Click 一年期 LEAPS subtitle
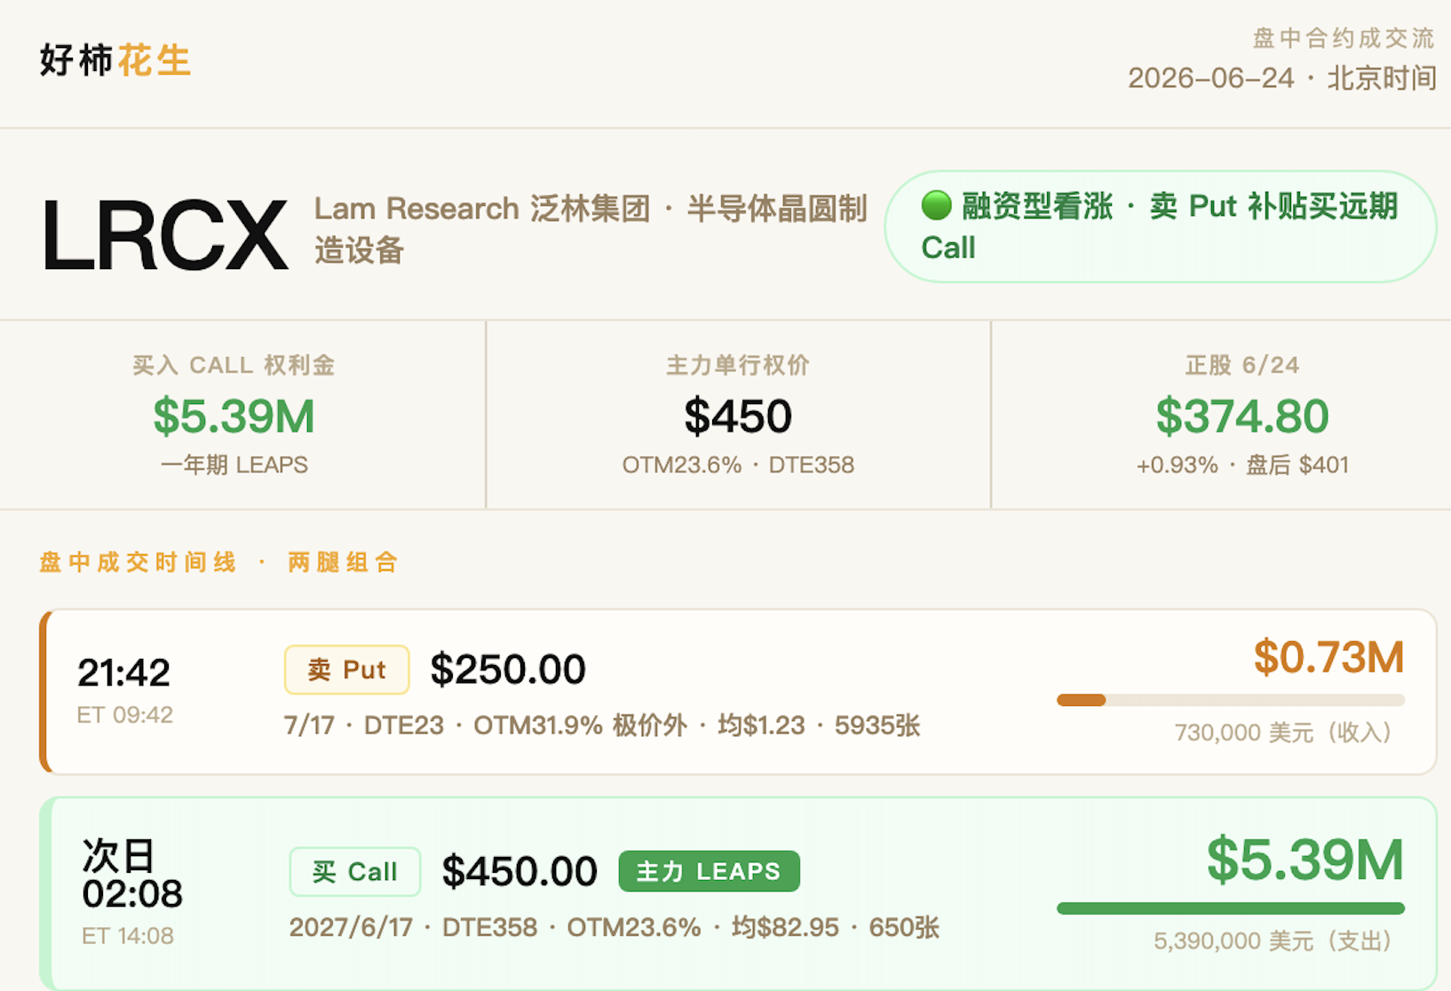This screenshot has height=991, width=1451. 234,464
